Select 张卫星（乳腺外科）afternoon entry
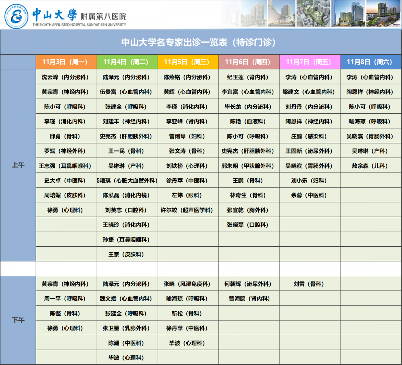The image size is (402, 365). (127, 328)
